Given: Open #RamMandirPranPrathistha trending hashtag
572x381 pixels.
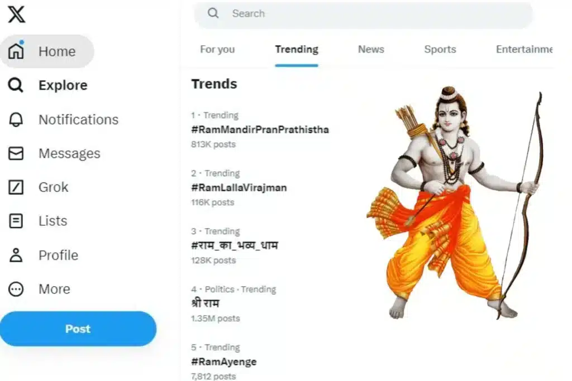Looking at the screenshot, I should [x=260, y=130].
